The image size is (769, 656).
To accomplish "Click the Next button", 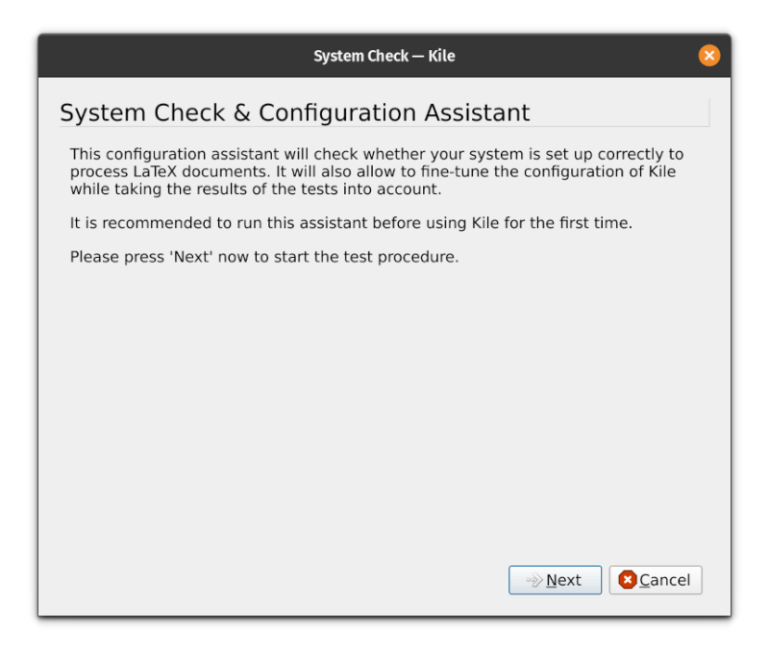I will pos(555,580).
